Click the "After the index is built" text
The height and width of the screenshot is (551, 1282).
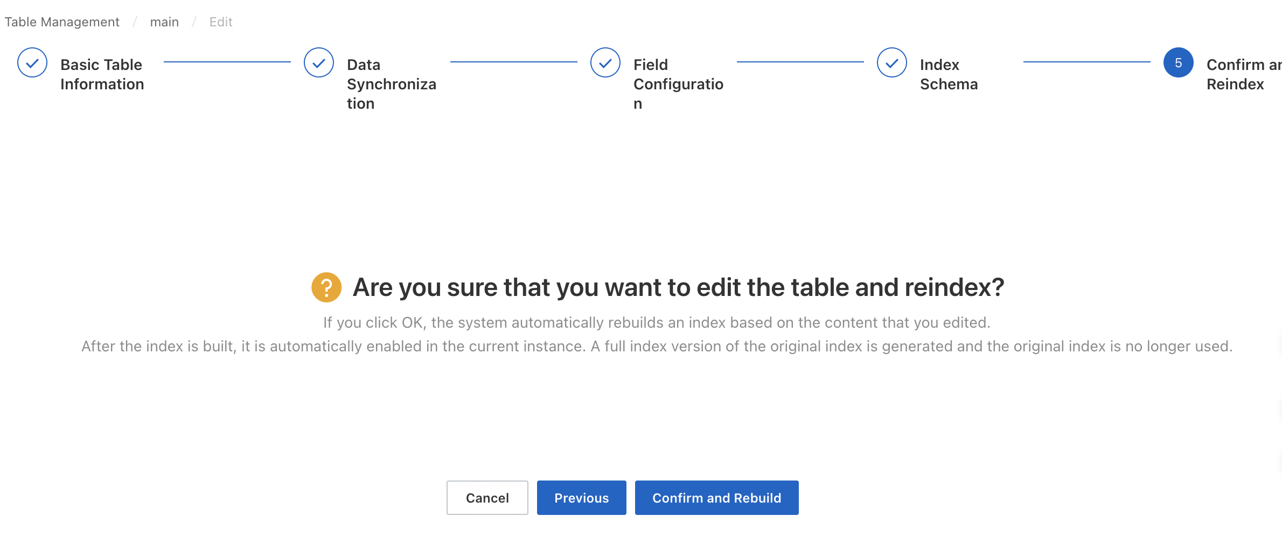[657, 347]
